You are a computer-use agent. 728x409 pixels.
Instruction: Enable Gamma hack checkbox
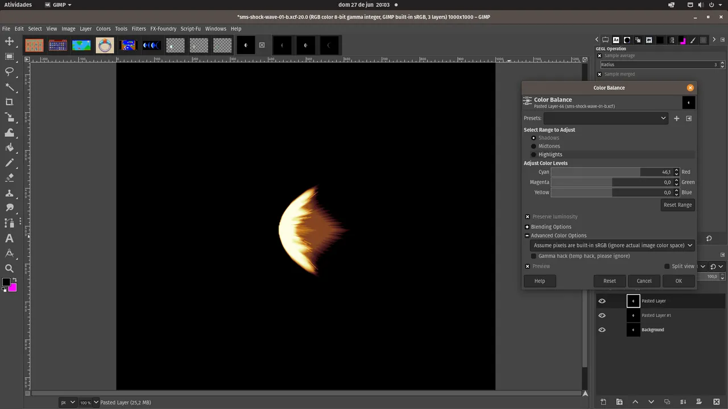(x=533, y=256)
